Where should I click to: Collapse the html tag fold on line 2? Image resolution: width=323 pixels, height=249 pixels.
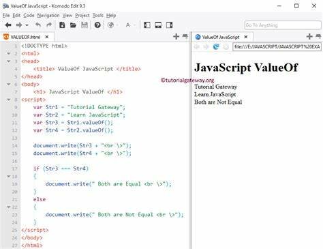coord(9,54)
